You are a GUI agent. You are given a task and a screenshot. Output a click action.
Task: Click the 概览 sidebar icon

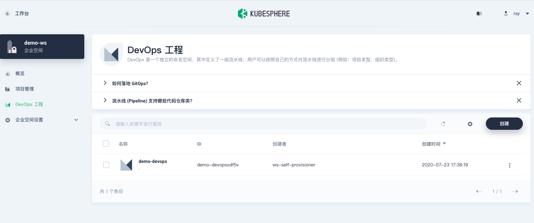(8, 74)
